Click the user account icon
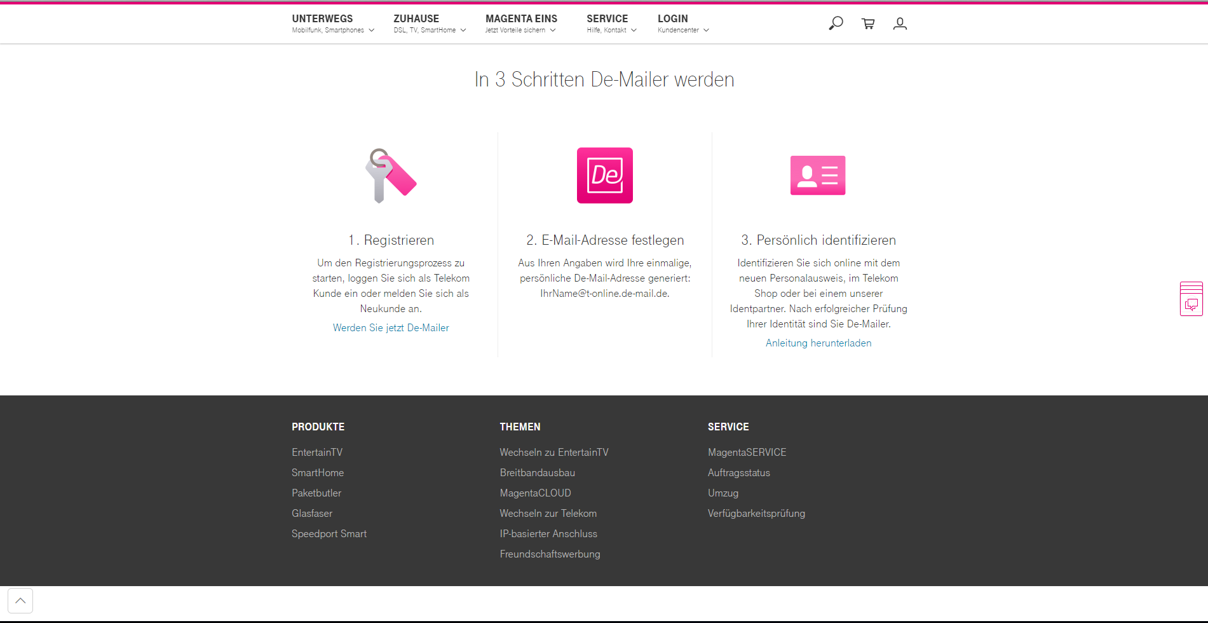The width and height of the screenshot is (1208, 623). pyautogui.click(x=900, y=24)
